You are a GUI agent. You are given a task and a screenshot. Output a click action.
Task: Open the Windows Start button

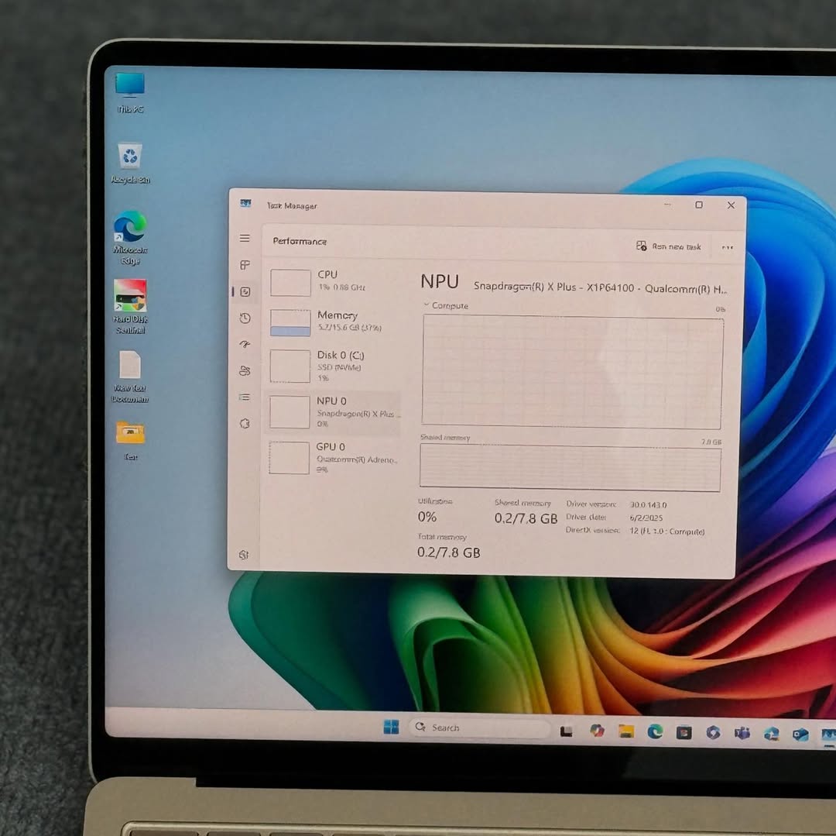[391, 728]
